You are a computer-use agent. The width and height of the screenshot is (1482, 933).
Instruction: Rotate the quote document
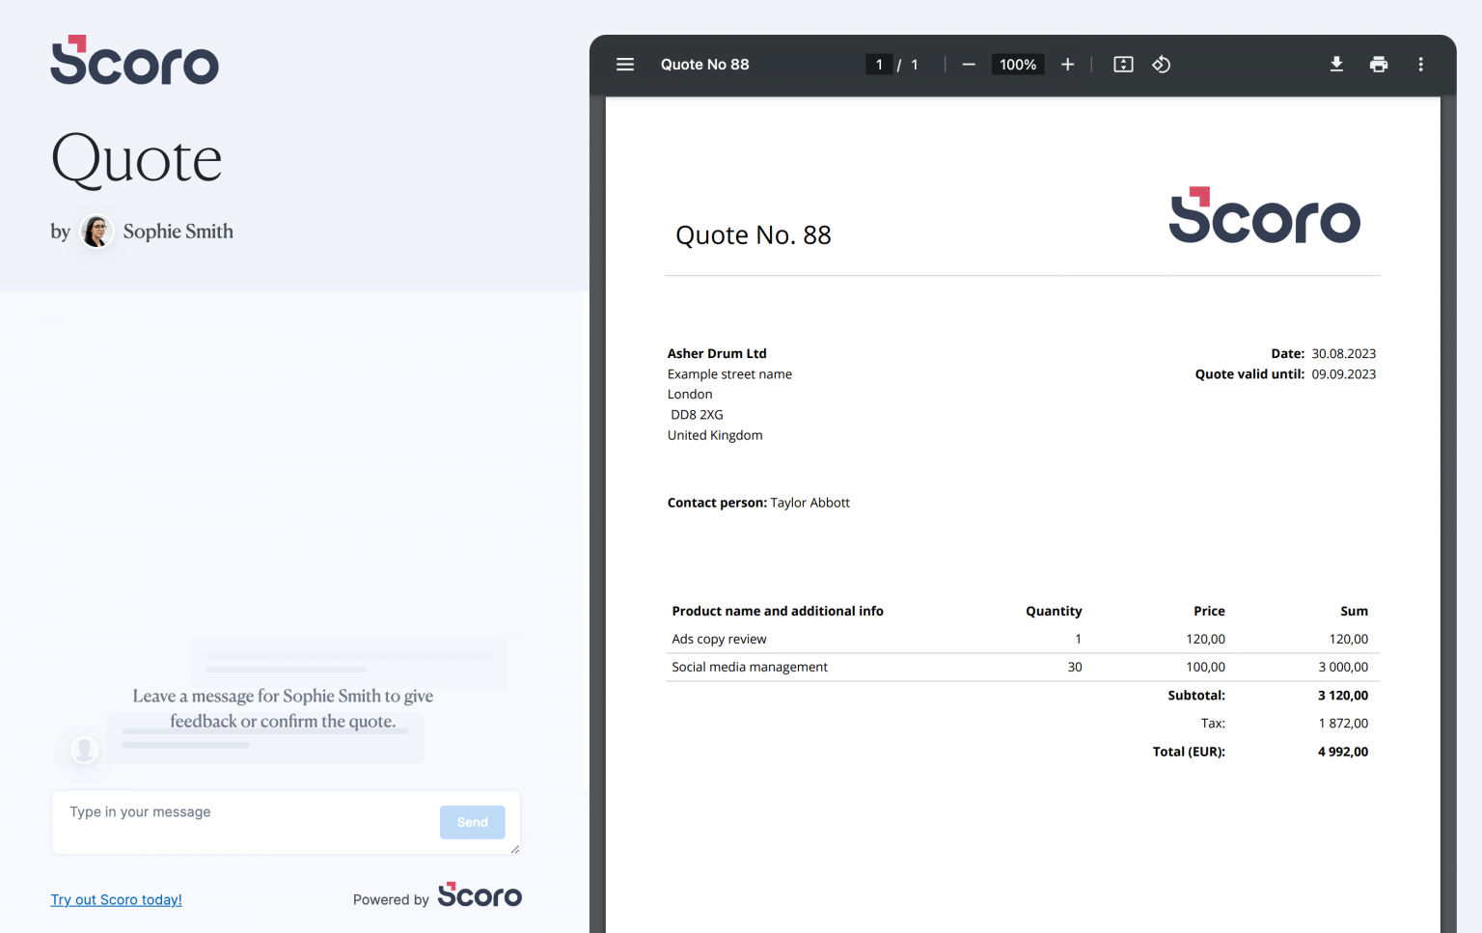(x=1161, y=64)
